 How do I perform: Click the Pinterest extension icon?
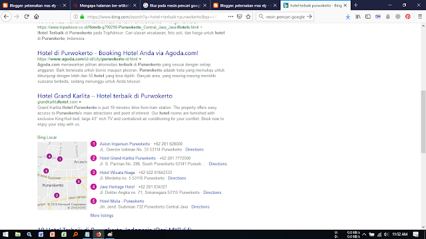[408, 17]
